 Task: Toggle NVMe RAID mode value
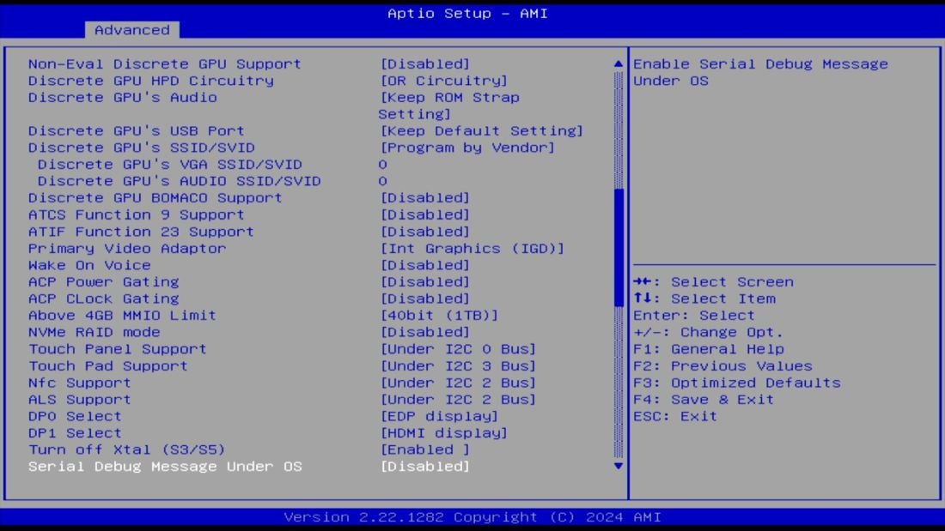425,332
